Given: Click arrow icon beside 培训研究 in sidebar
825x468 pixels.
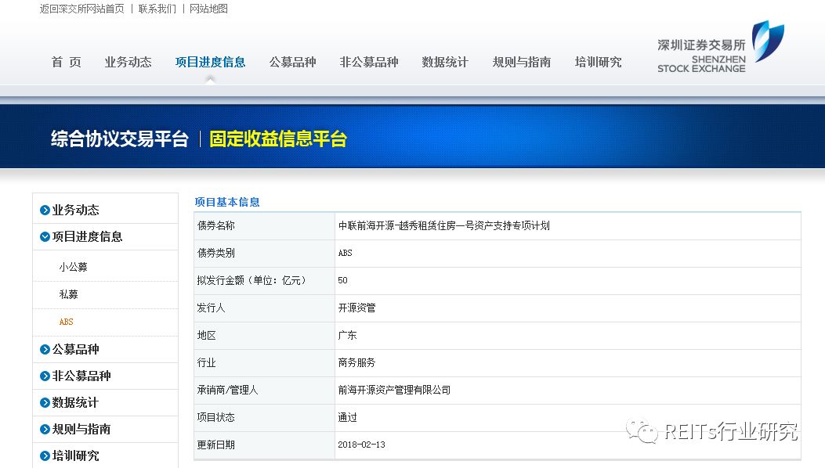Looking at the screenshot, I should point(45,455).
